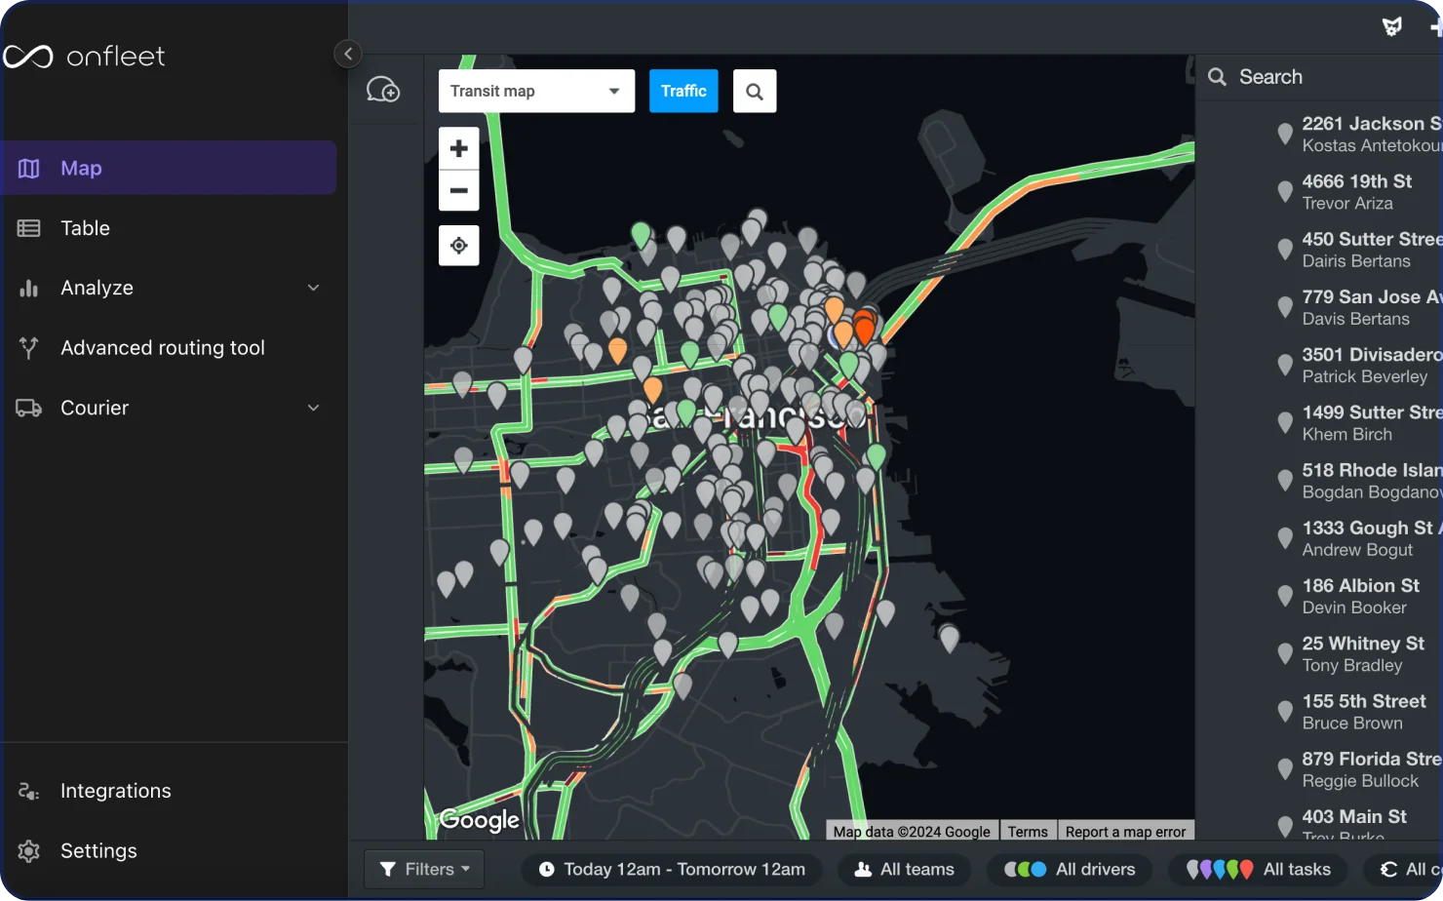1443x901 pixels.
Task: Click the pin icon for 2261 Jackson
Action: coord(1285,134)
